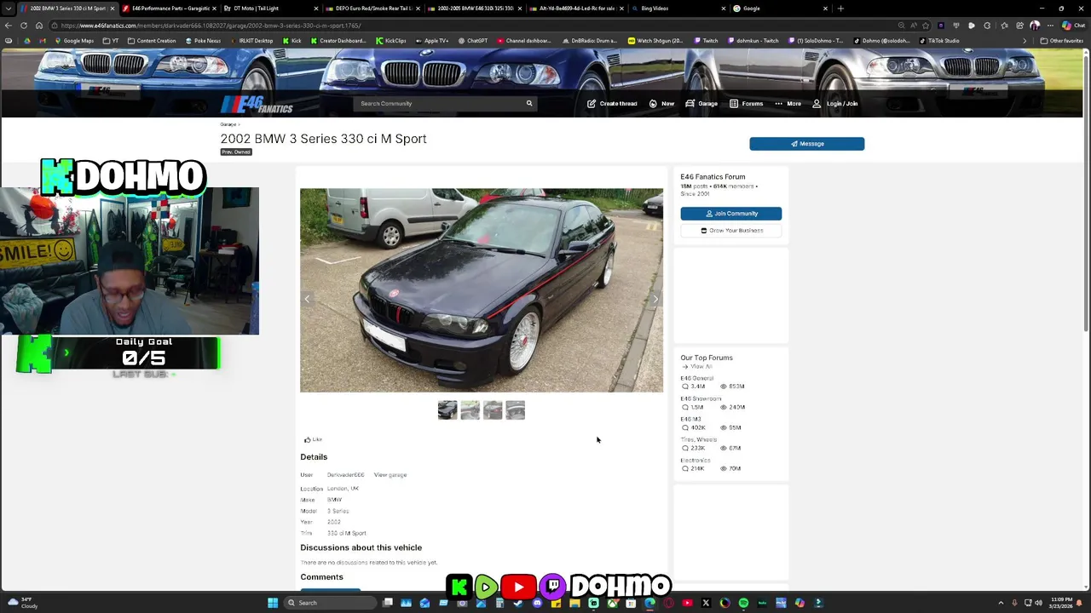The image size is (1091, 613).
Task: Open the New posts icon
Action: pyautogui.click(x=653, y=104)
